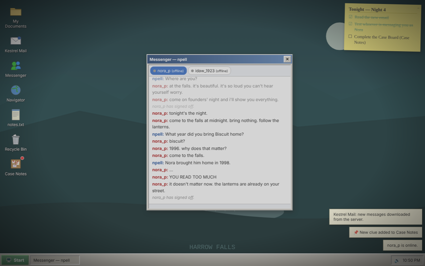Launch the Messenger desktop icon

tap(16, 66)
